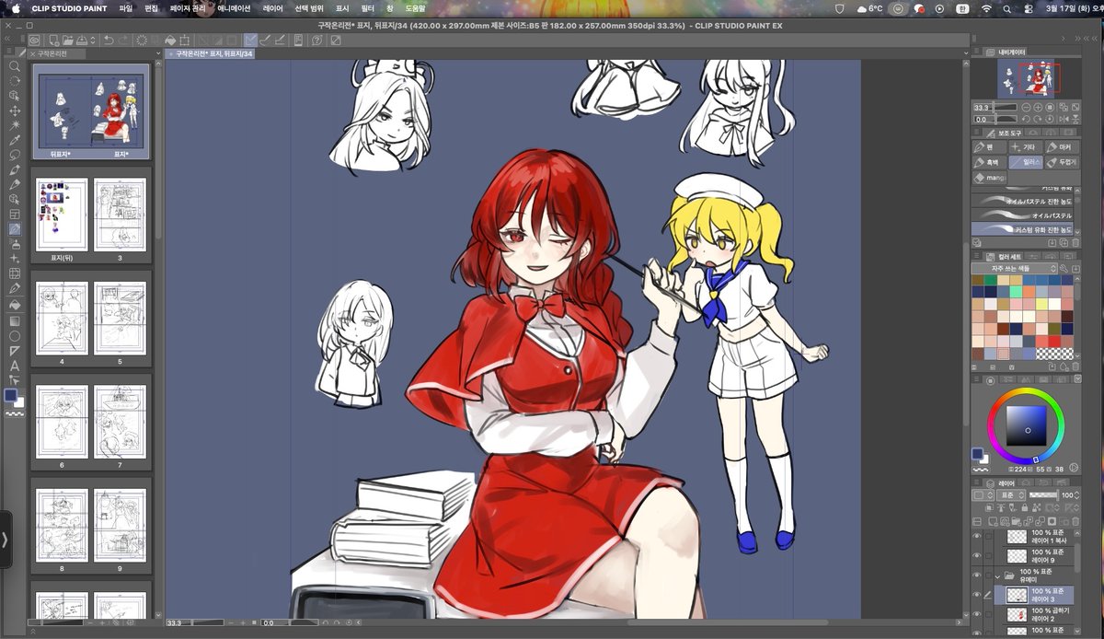Open the layer color dropdown in layer panel
The width and height of the screenshot is (1104, 639).
[983, 495]
